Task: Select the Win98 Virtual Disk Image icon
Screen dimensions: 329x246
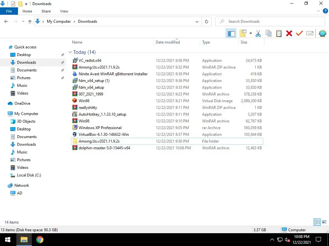Action: point(75,101)
